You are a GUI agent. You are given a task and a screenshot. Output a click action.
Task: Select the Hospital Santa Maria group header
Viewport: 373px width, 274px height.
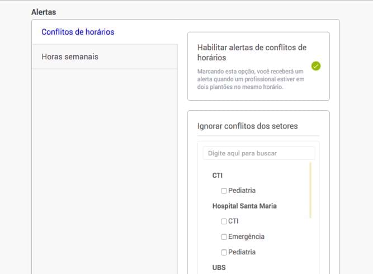point(244,206)
